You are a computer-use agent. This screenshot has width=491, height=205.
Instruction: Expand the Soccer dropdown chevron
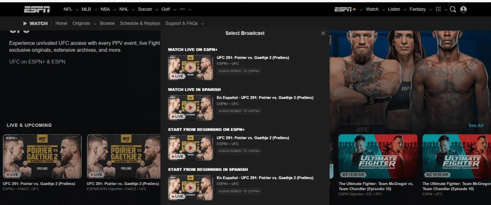point(156,10)
